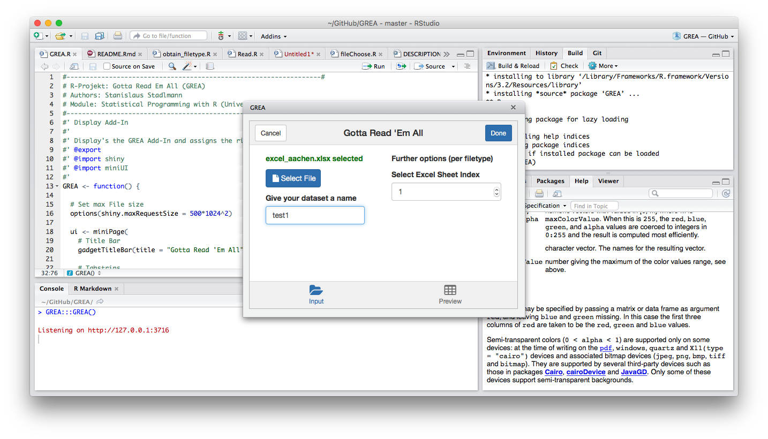Click the Save All documents icon
Screen dimensions: 768x439
click(x=100, y=36)
